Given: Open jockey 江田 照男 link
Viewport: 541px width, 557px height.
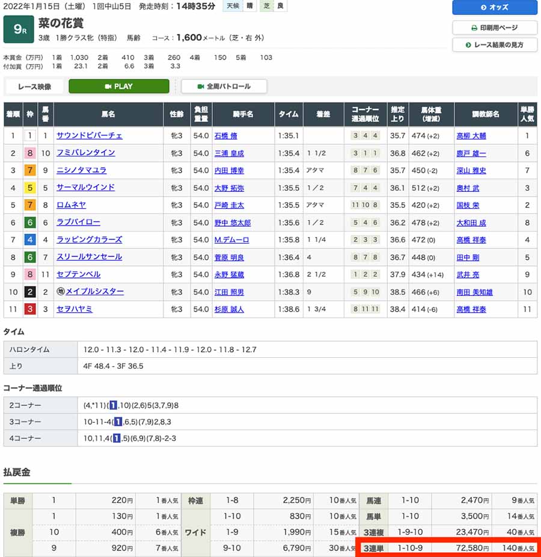Looking at the screenshot, I should pos(229,292).
